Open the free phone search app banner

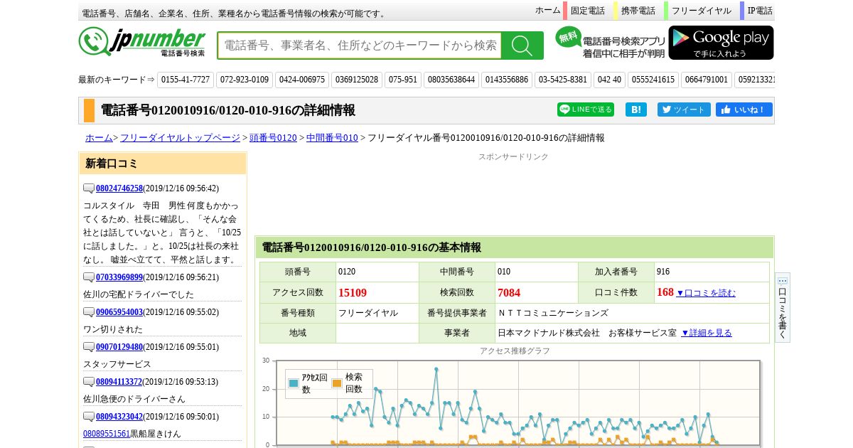point(611,43)
